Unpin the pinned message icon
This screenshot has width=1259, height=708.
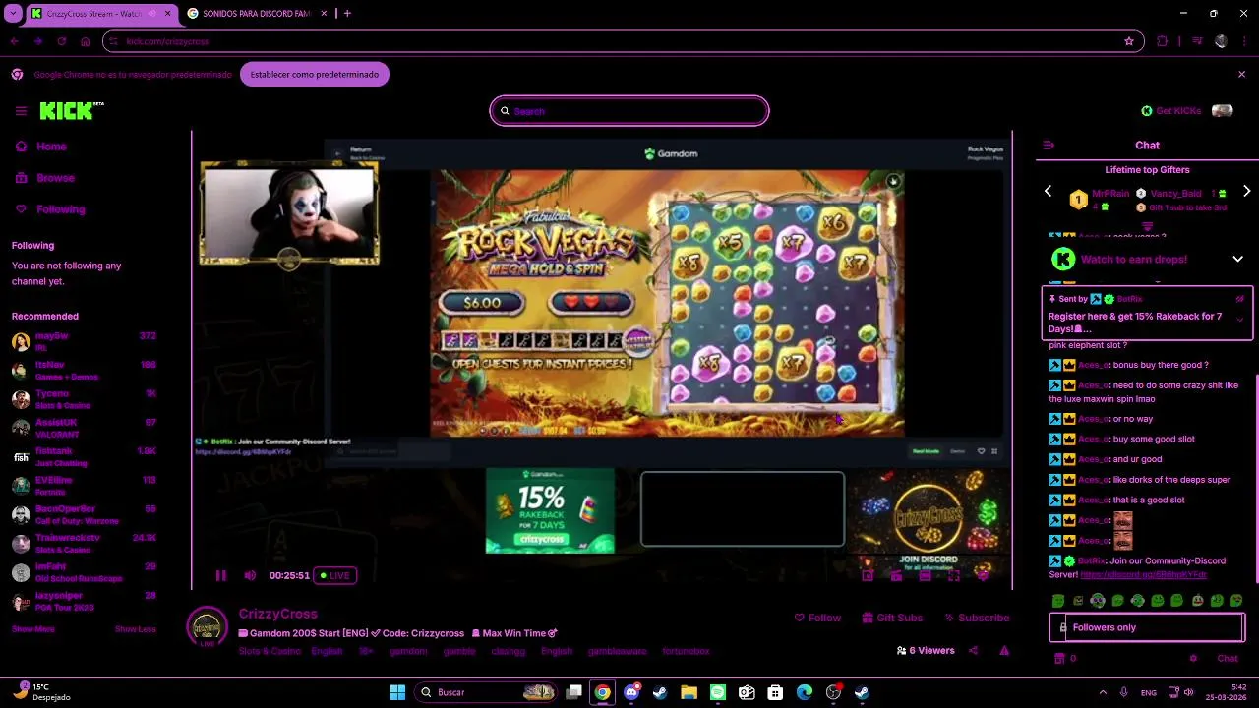point(1239,299)
